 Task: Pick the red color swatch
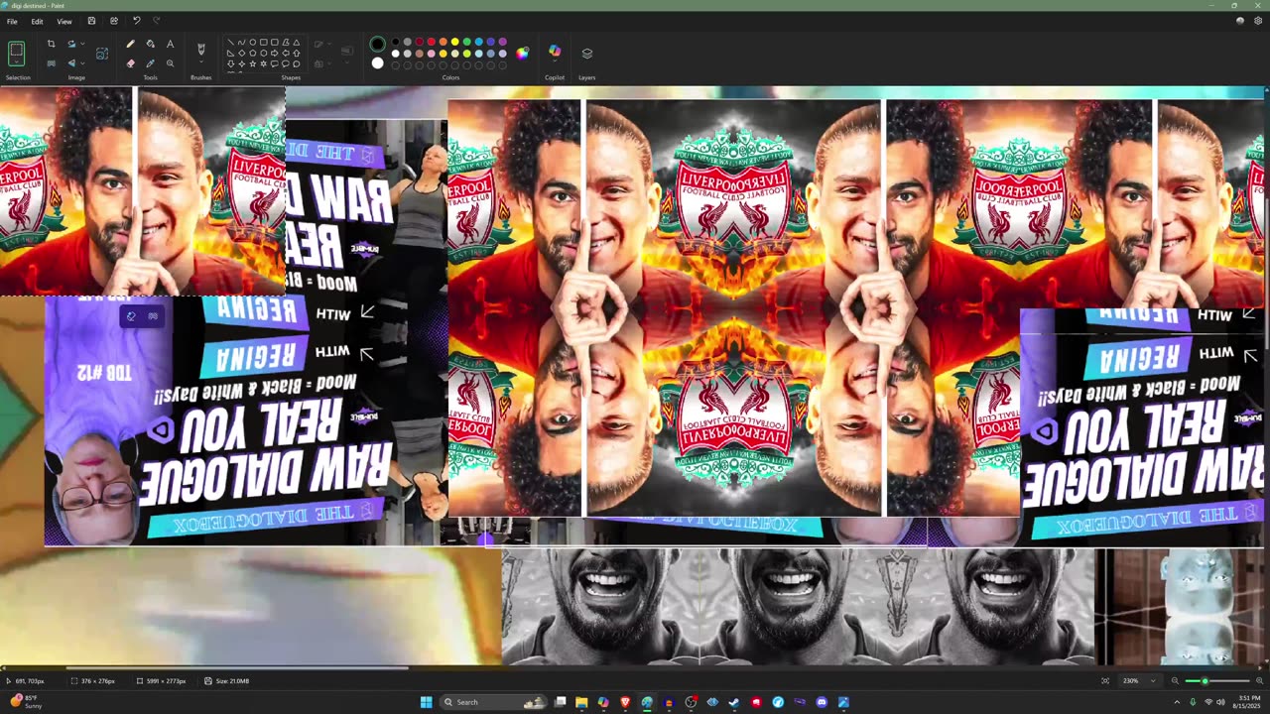(x=431, y=42)
